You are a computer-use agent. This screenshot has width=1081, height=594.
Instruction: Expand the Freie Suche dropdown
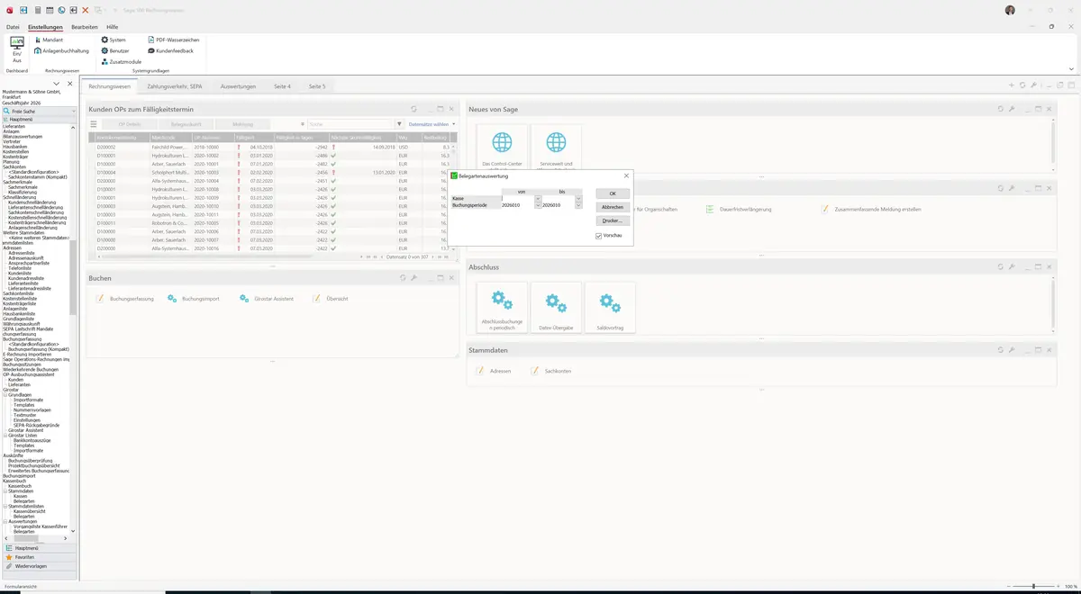pos(75,111)
